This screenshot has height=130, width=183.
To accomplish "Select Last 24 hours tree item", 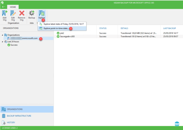I will 13,42.
